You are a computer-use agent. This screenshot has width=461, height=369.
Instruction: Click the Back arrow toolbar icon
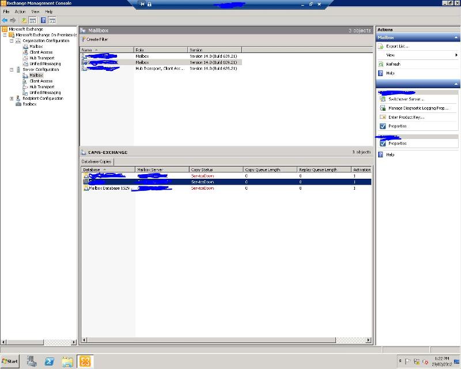tap(5, 20)
